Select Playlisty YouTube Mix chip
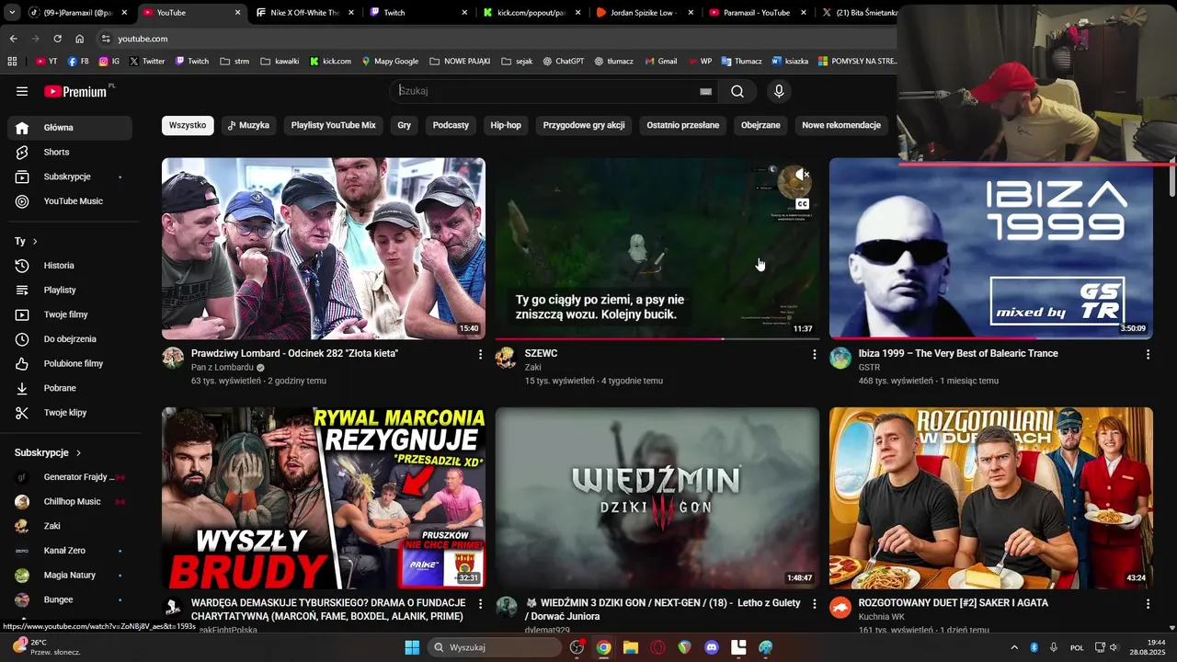The width and height of the screenshot is (1177, 662). [334, 125]
